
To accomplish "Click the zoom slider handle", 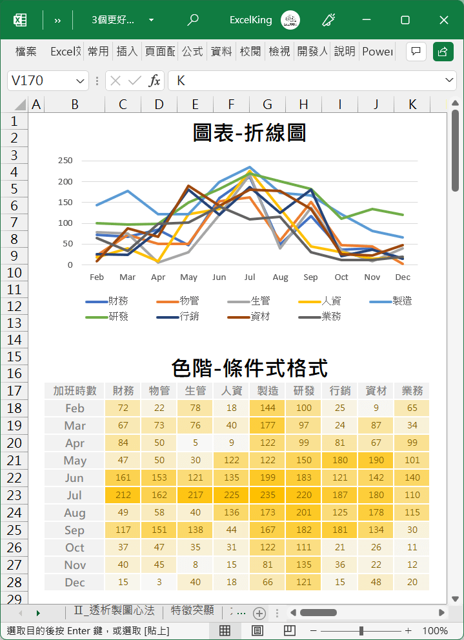I will pyautogui.click(x=361, y=630).
